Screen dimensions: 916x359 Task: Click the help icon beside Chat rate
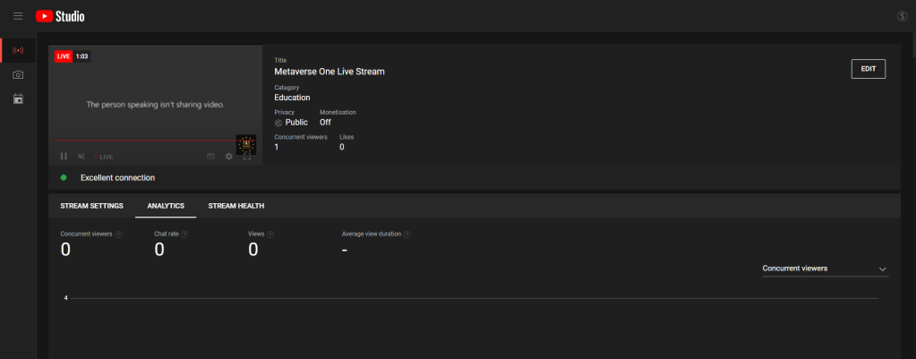(185, 234)
